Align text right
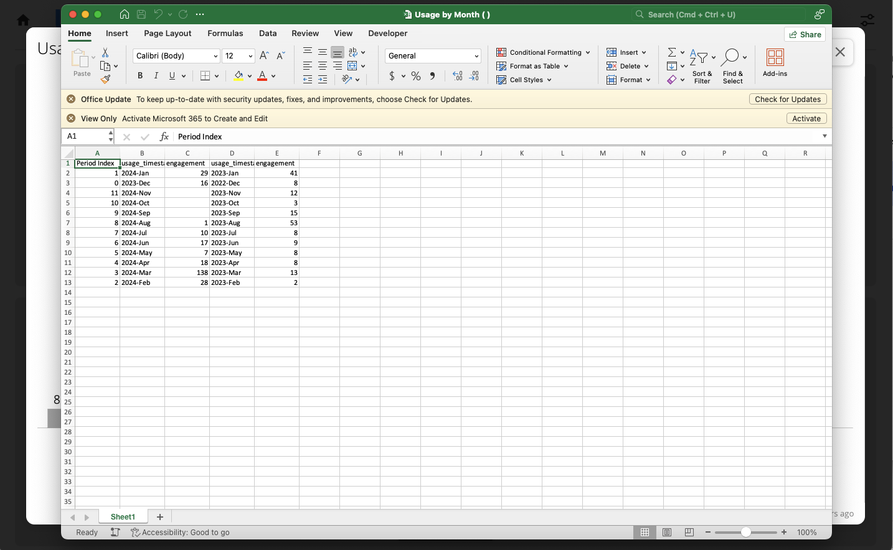 point(338,66)
